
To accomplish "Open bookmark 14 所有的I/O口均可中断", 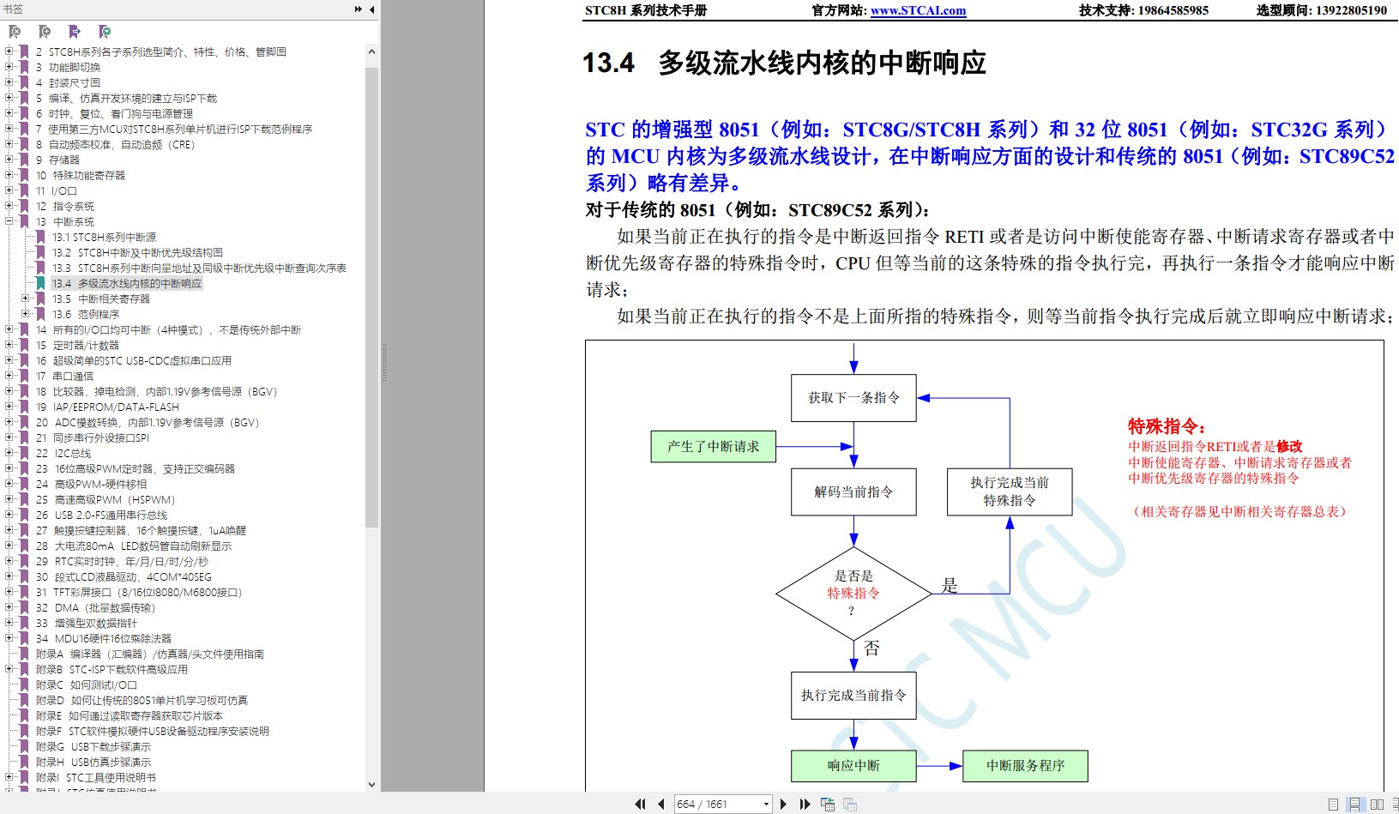I will [168, 329].
